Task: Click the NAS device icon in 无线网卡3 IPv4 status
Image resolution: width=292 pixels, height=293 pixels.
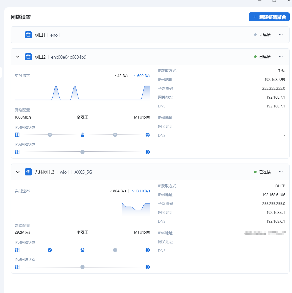Action: point(17,250)
